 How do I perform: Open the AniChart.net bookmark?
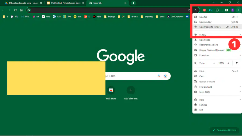(175, 17)
